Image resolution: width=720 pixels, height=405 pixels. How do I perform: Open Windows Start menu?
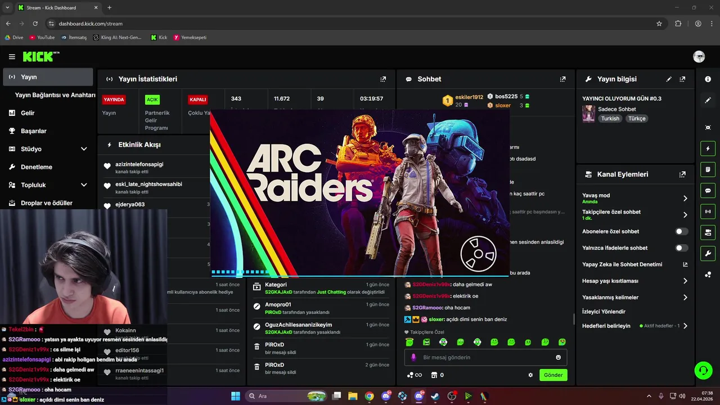tap(236, 396)
